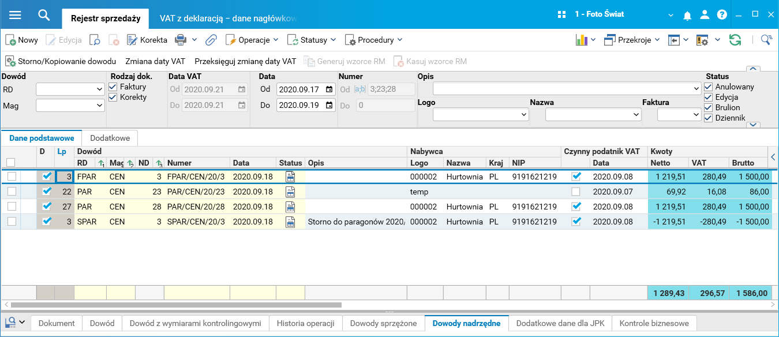Open the filter search magnifier in the toolbar
Screen dimensions: 779x337
click(766, 40)
